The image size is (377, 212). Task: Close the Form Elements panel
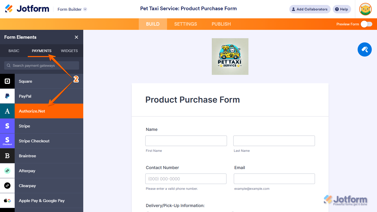pos(76,37)
